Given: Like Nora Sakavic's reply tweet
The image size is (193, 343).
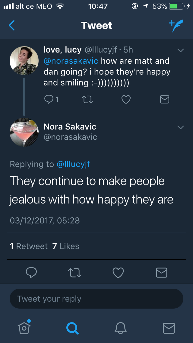Looking at the screenshot, I should (118, 272).
